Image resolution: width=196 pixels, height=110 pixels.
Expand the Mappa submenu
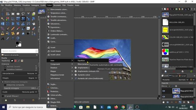[60, 71]
